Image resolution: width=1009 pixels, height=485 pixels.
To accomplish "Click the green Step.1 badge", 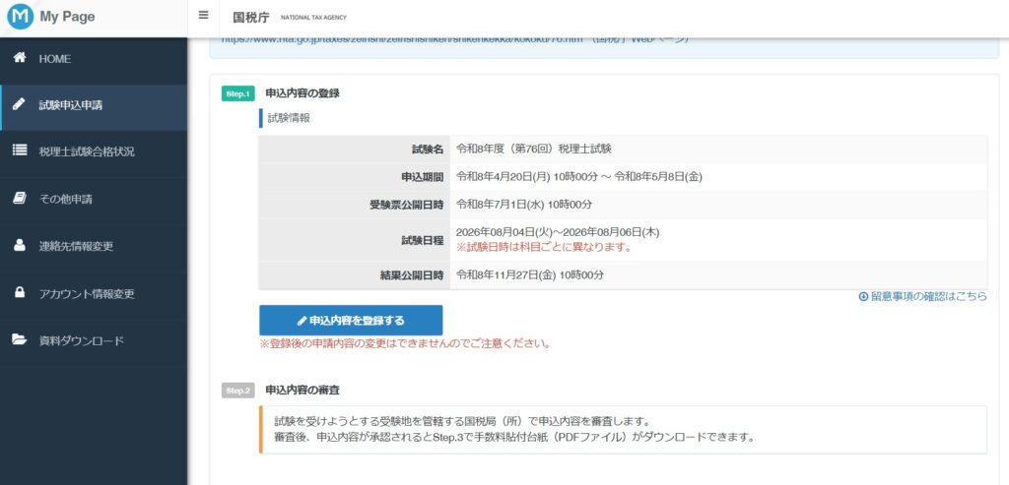I will 238,93.
